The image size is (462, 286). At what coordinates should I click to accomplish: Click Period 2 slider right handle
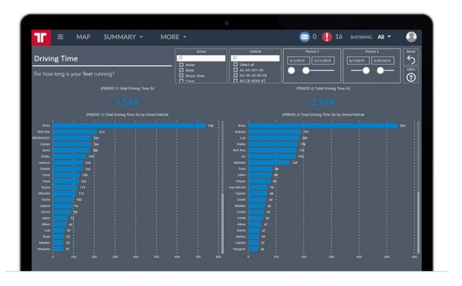[x=381, y=70]
